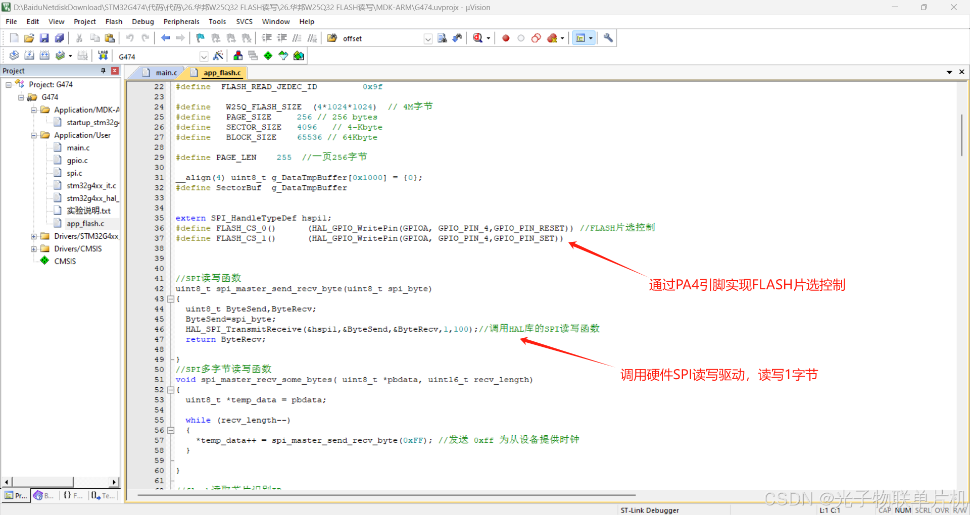The height and width of the screenshot is (515, 970).
Task: Open the batch build dropdown arrow
Action: click(70, 56)
